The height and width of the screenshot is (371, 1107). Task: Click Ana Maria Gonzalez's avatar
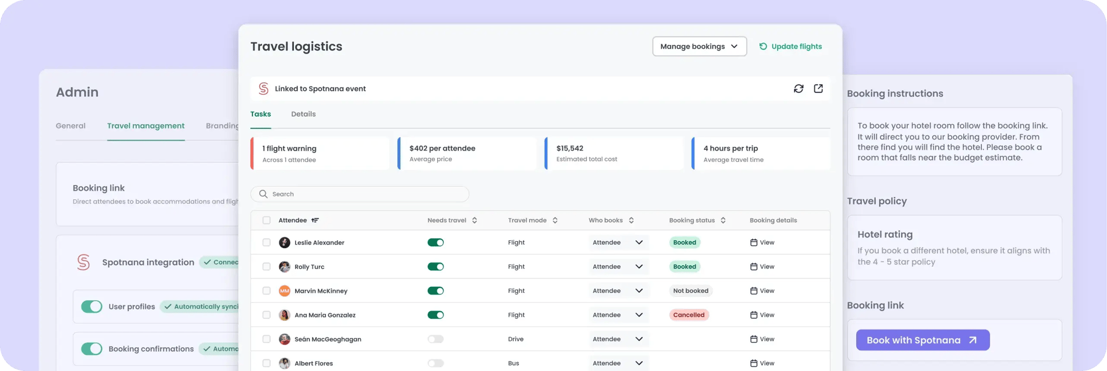click(284, 315)
